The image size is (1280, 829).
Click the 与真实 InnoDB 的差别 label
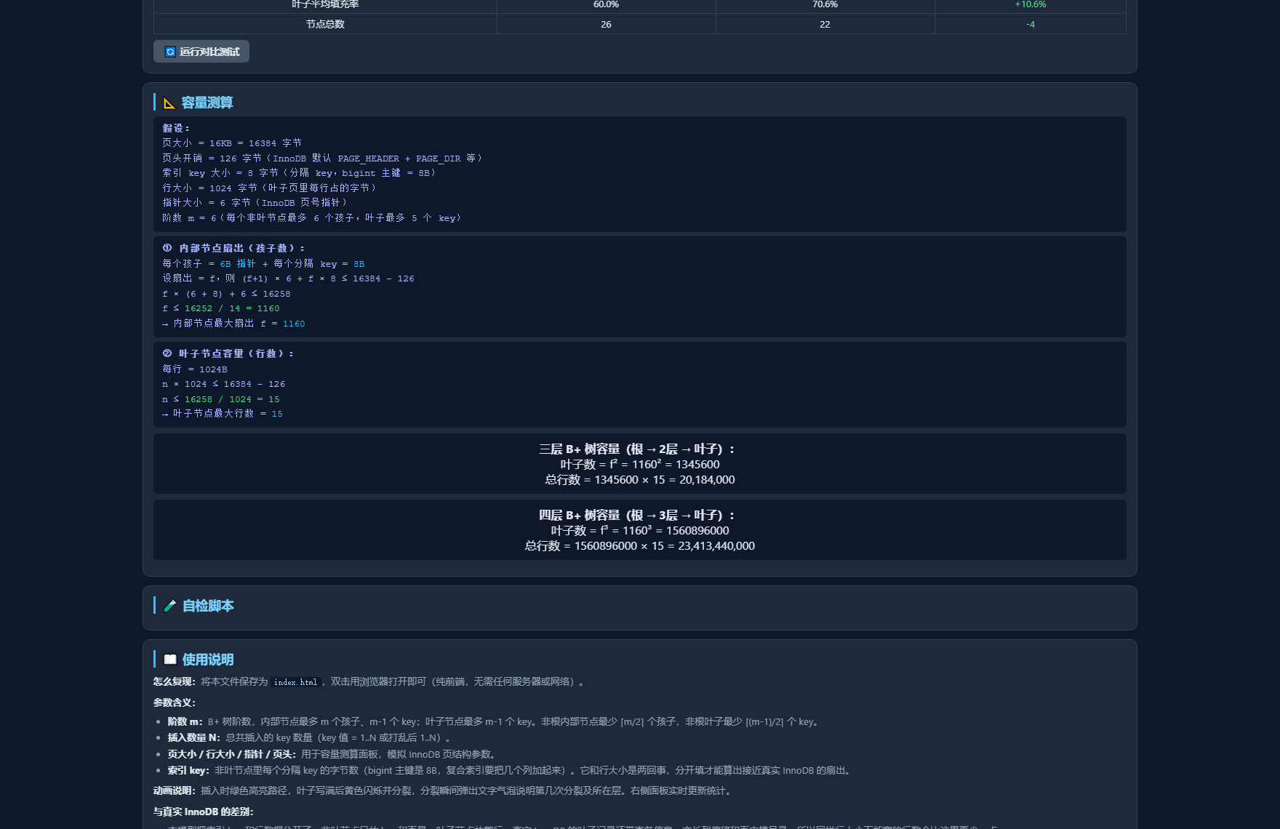click(x=204, y=812)
